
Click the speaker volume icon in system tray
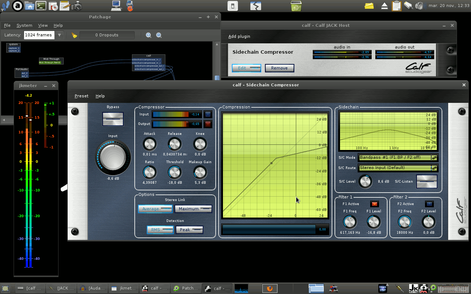(419, 6)
